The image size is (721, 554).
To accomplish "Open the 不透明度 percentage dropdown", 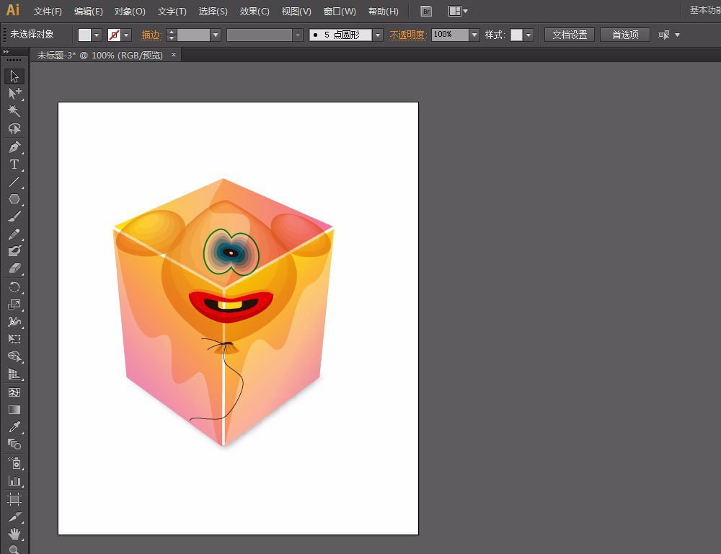I will (x=474, y=35).
